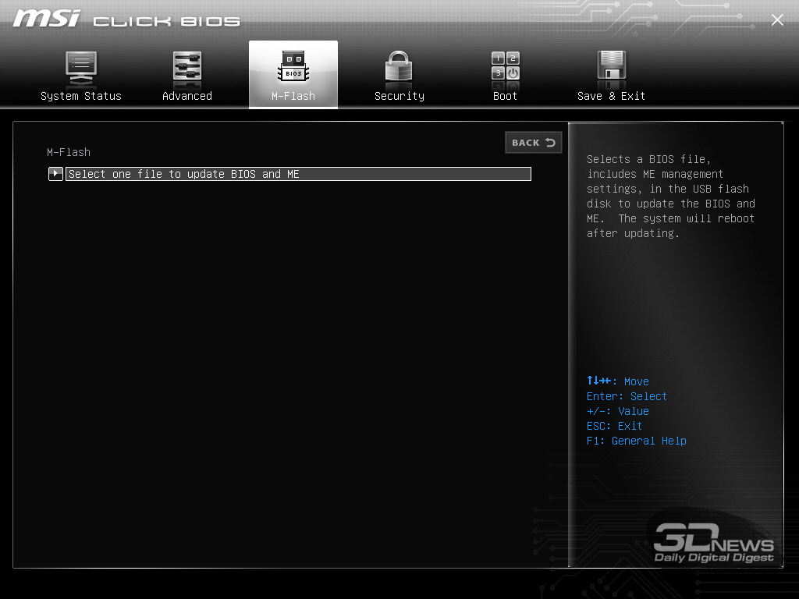Click the Advanced sliders icon

tap(186, 68)
